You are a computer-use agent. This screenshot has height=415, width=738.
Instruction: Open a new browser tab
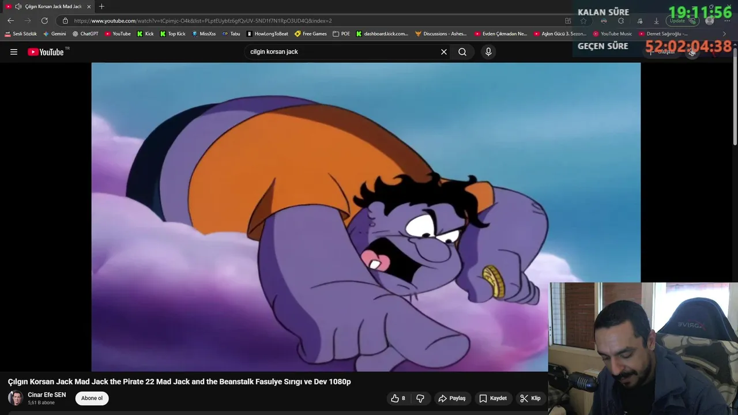tap(101, 6)
